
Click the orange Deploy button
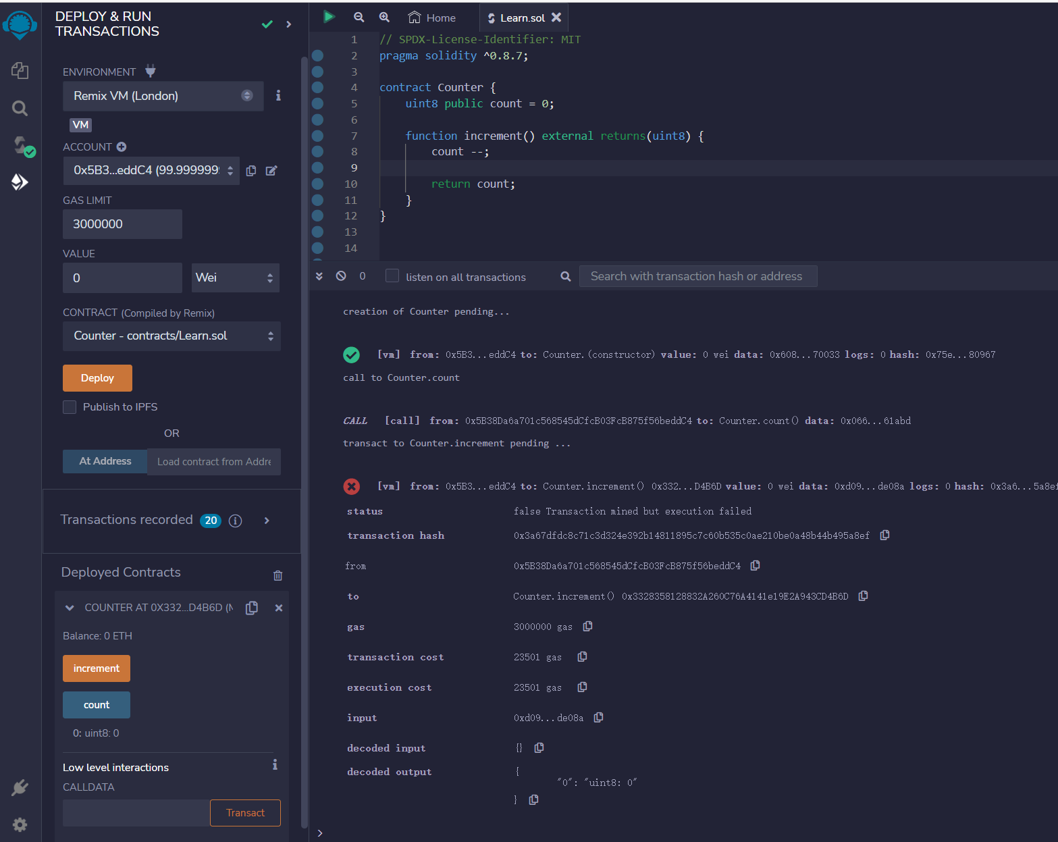click(97, 378)
